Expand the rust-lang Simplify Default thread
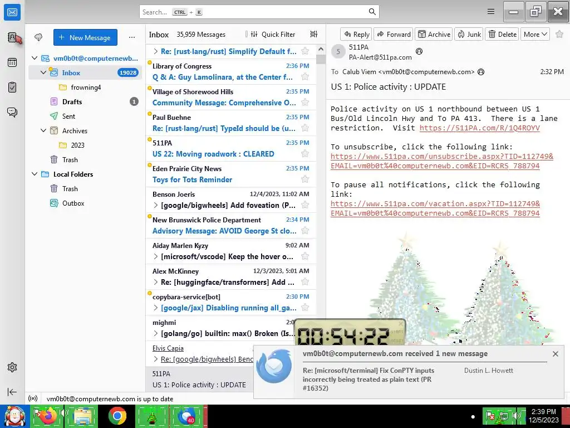 (x=156, y=51)
